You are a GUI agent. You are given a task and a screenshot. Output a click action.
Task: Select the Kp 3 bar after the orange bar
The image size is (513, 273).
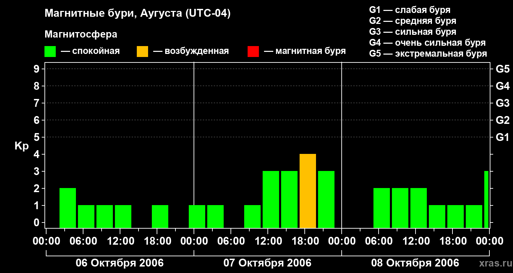(326, 200)
